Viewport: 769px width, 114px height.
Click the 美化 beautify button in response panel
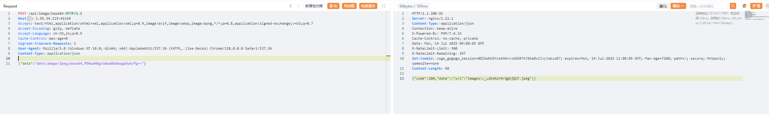tap(663, 6)
